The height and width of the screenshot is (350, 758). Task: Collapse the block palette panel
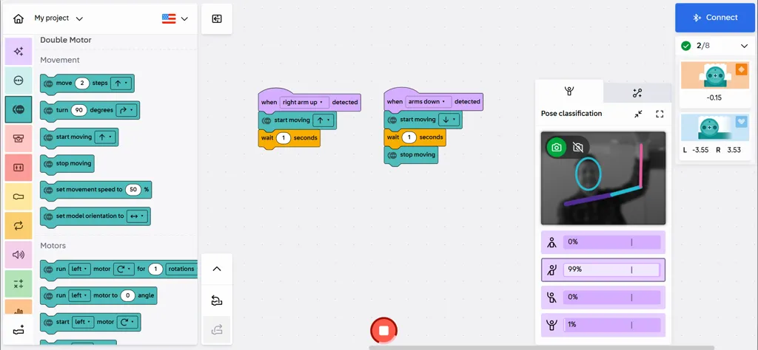pyautogui.click(x=217, y=18)
